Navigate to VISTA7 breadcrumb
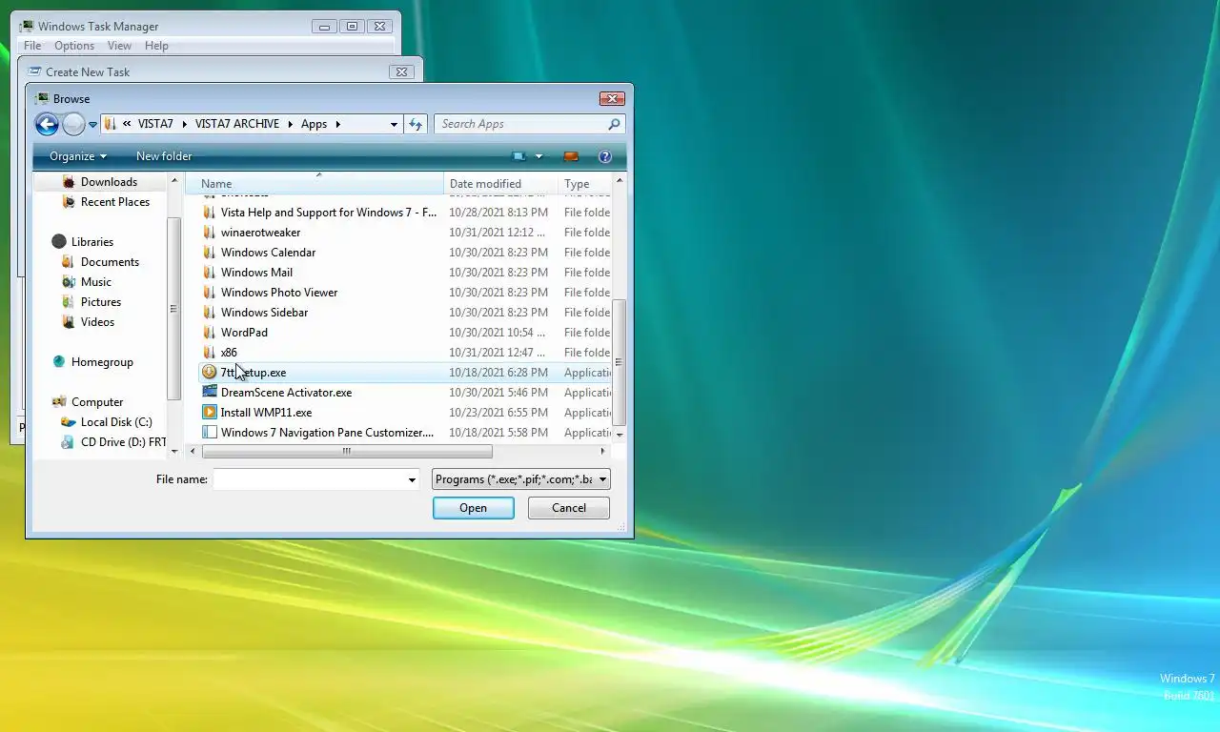Screen dimensions: 1220x732 coord(155,124)
